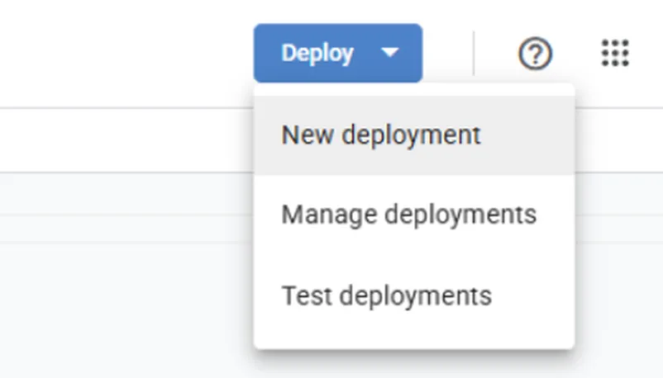The height and width of the screenshot is (378, 663).
Task: Select New deployment from the menu
Action: click(414, 135)
